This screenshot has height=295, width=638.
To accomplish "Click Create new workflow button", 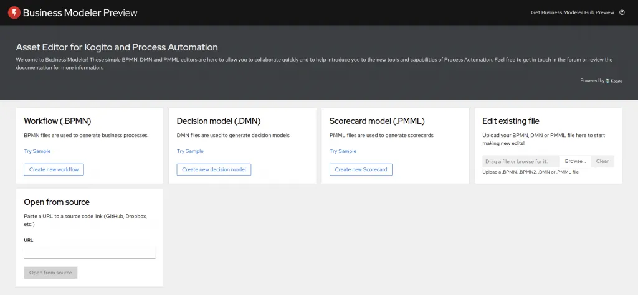I will (54, 169).
